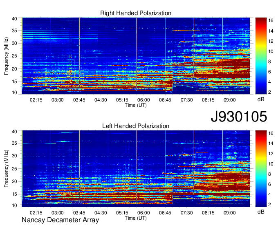Click the Right Handed Polarization colorbar
278x225 pixels.
(261, 56)
